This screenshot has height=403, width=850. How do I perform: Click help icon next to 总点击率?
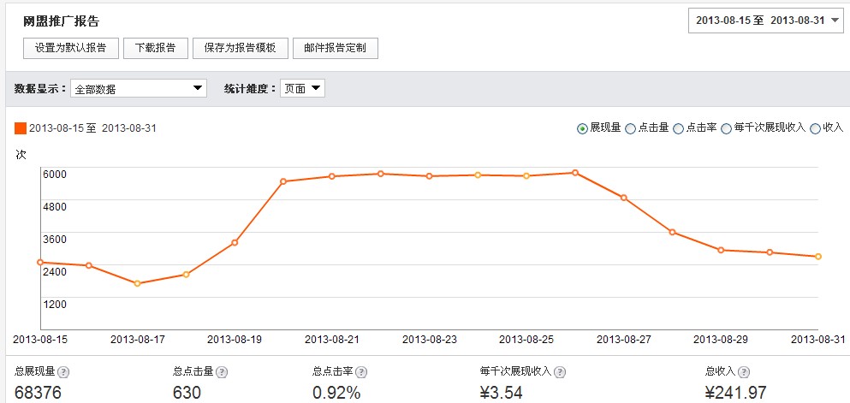[x=362, y=372]
